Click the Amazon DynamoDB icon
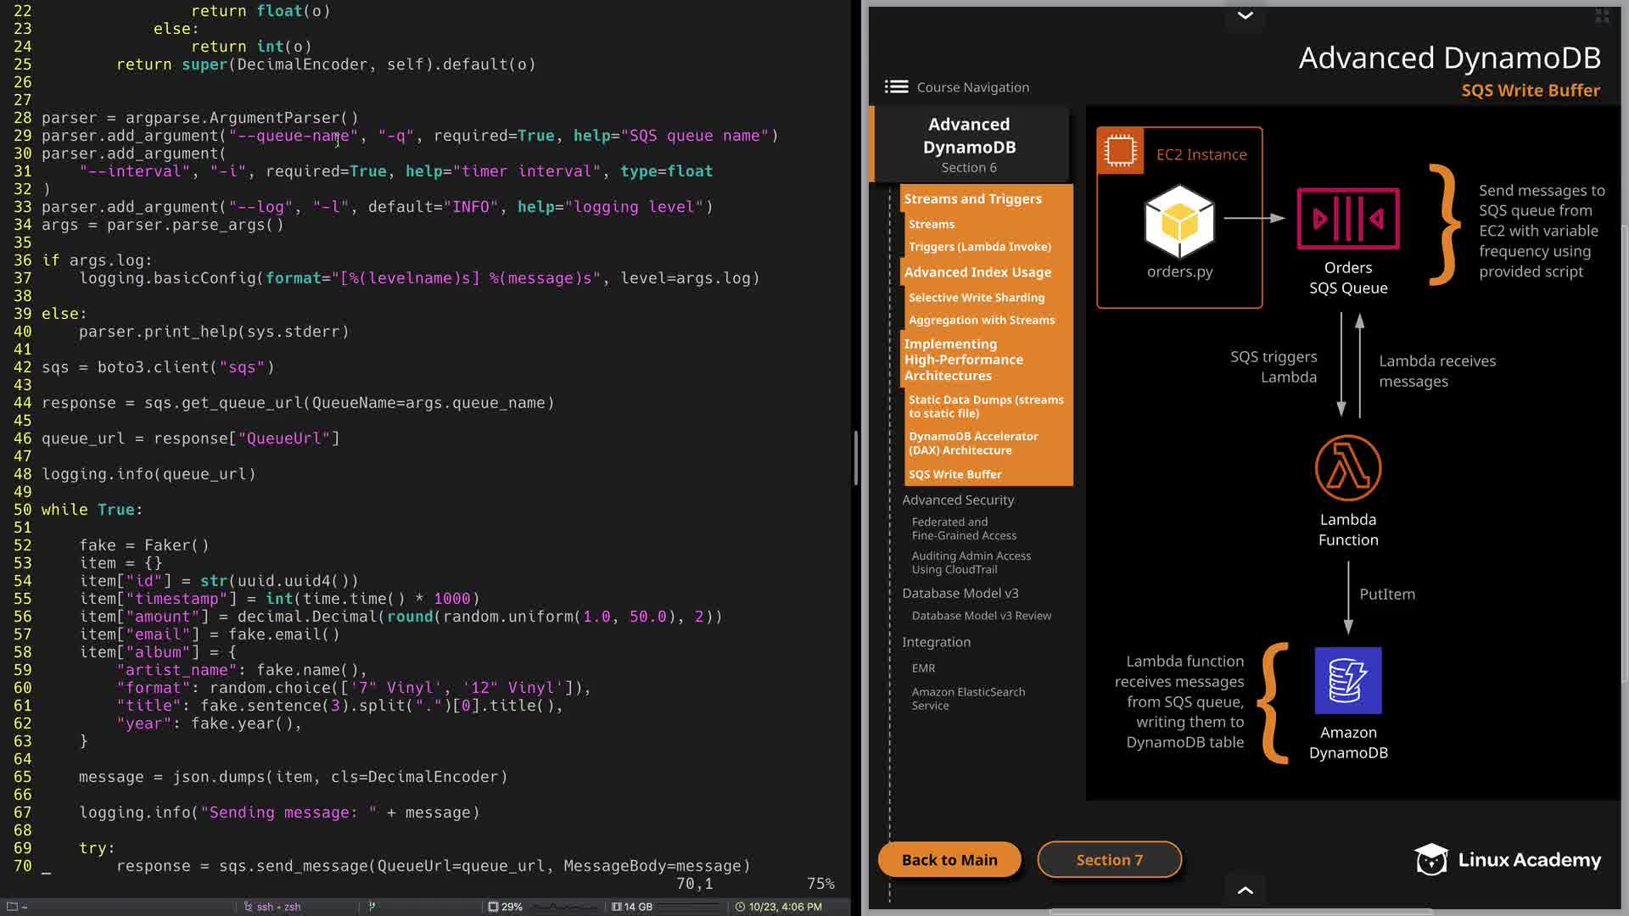The image size is (1629, 916). (1347, 680)
